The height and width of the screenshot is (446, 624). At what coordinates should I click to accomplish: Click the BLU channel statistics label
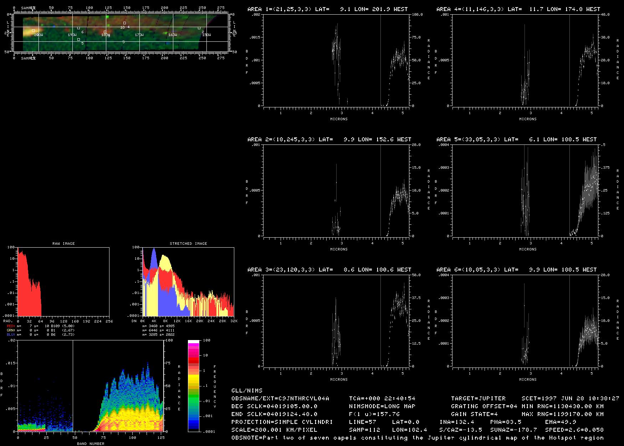pyautogui.click(x=11, y=335)
